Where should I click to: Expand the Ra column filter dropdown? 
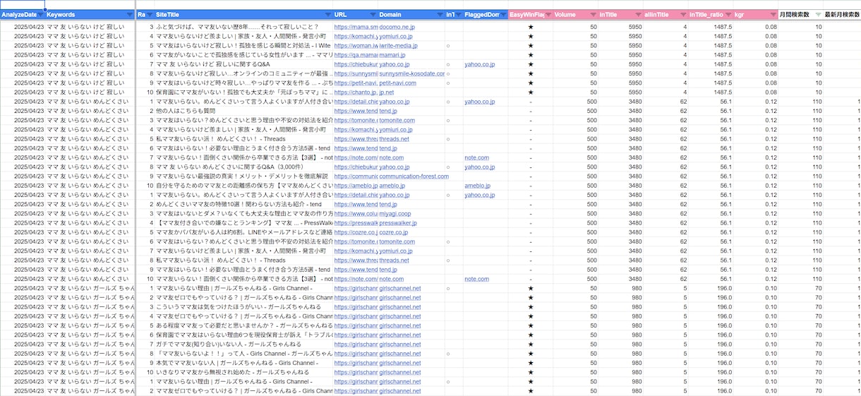[x=149, y=15]
